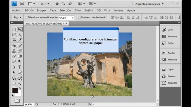Click the Zoom tool in application bar

tap(63, 4)
